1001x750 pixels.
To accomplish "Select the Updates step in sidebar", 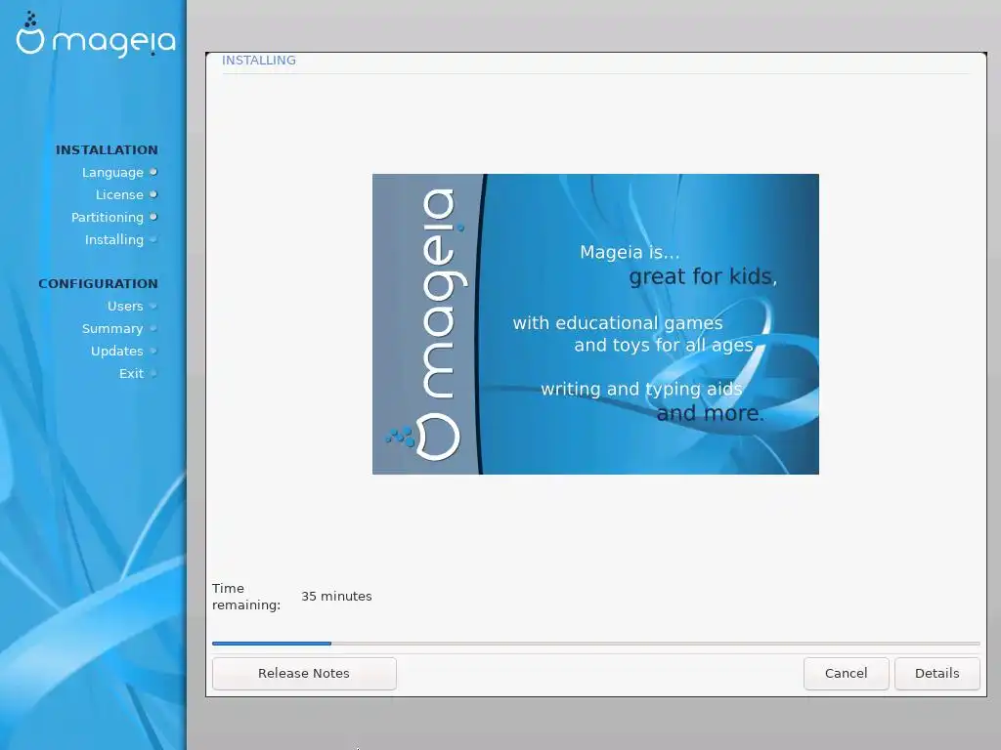I will [x=117, y=352].
